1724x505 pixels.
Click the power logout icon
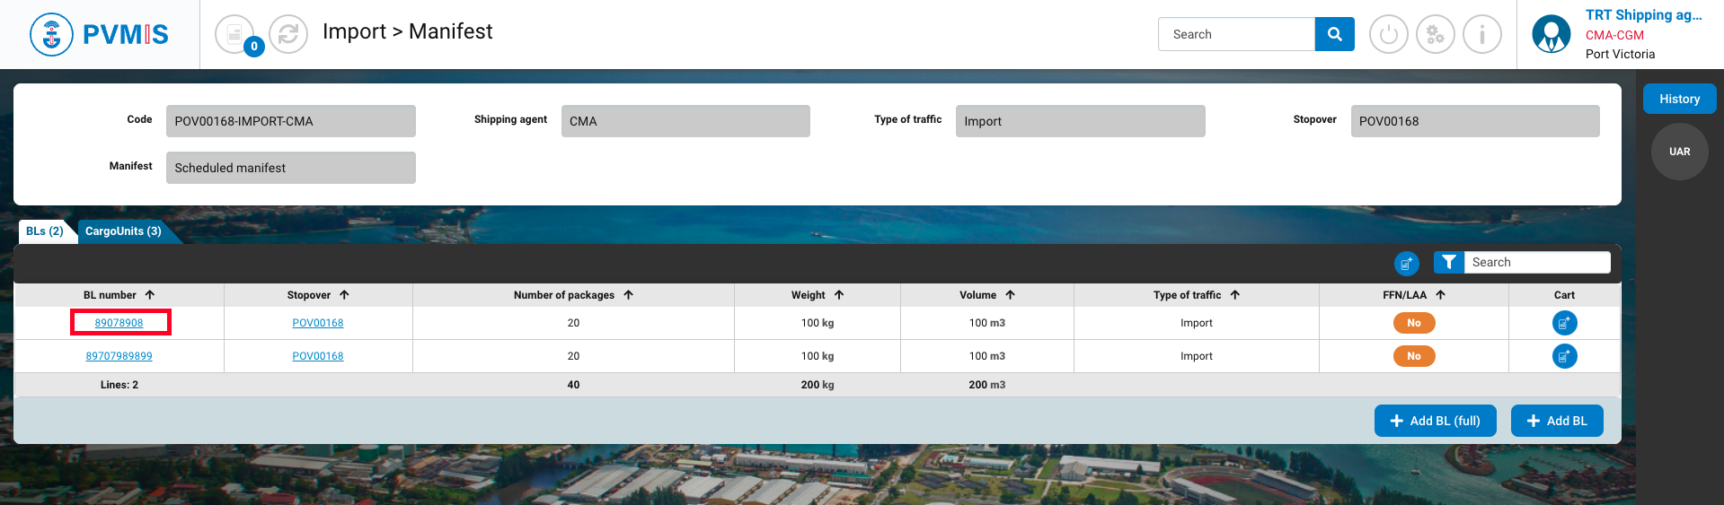(1388, 35)
